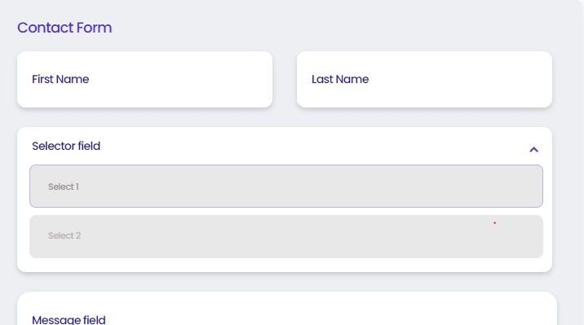Choose the Select 1 option

click(286, 187)
